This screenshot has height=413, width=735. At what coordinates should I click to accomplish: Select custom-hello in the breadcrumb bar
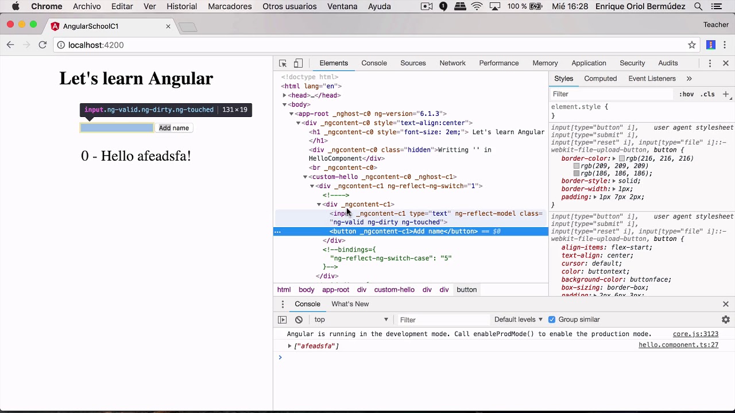[394, 290]
